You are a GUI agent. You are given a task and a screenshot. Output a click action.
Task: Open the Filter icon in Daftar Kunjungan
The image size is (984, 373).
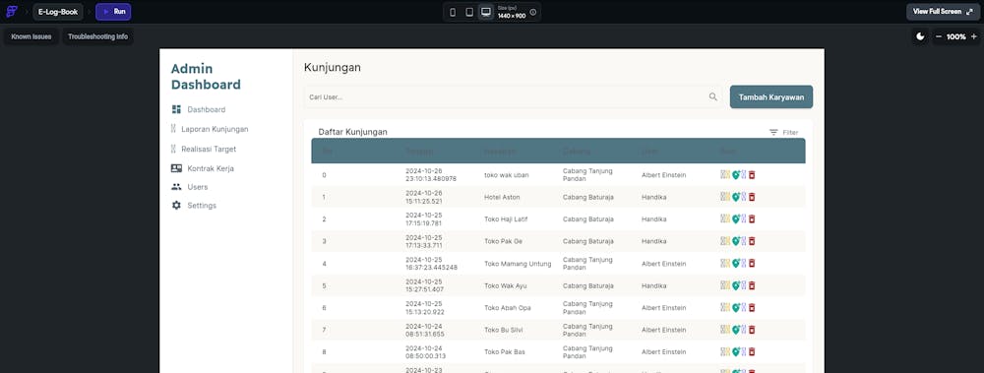click(773, 133)
